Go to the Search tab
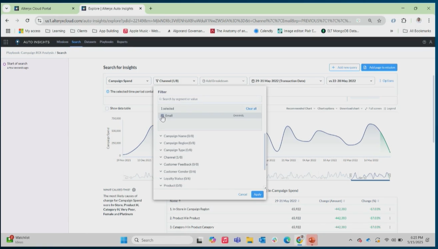The width and height of the screenshot is (438, 249). (x=76, y=42)
